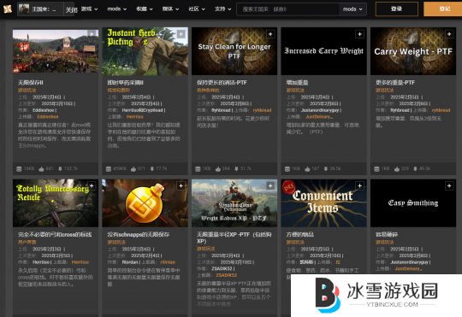Click the orange ryhbread uploader link on Stay Clean card
The width and height of the screenshot is (462, 317).
pos(262,110)
